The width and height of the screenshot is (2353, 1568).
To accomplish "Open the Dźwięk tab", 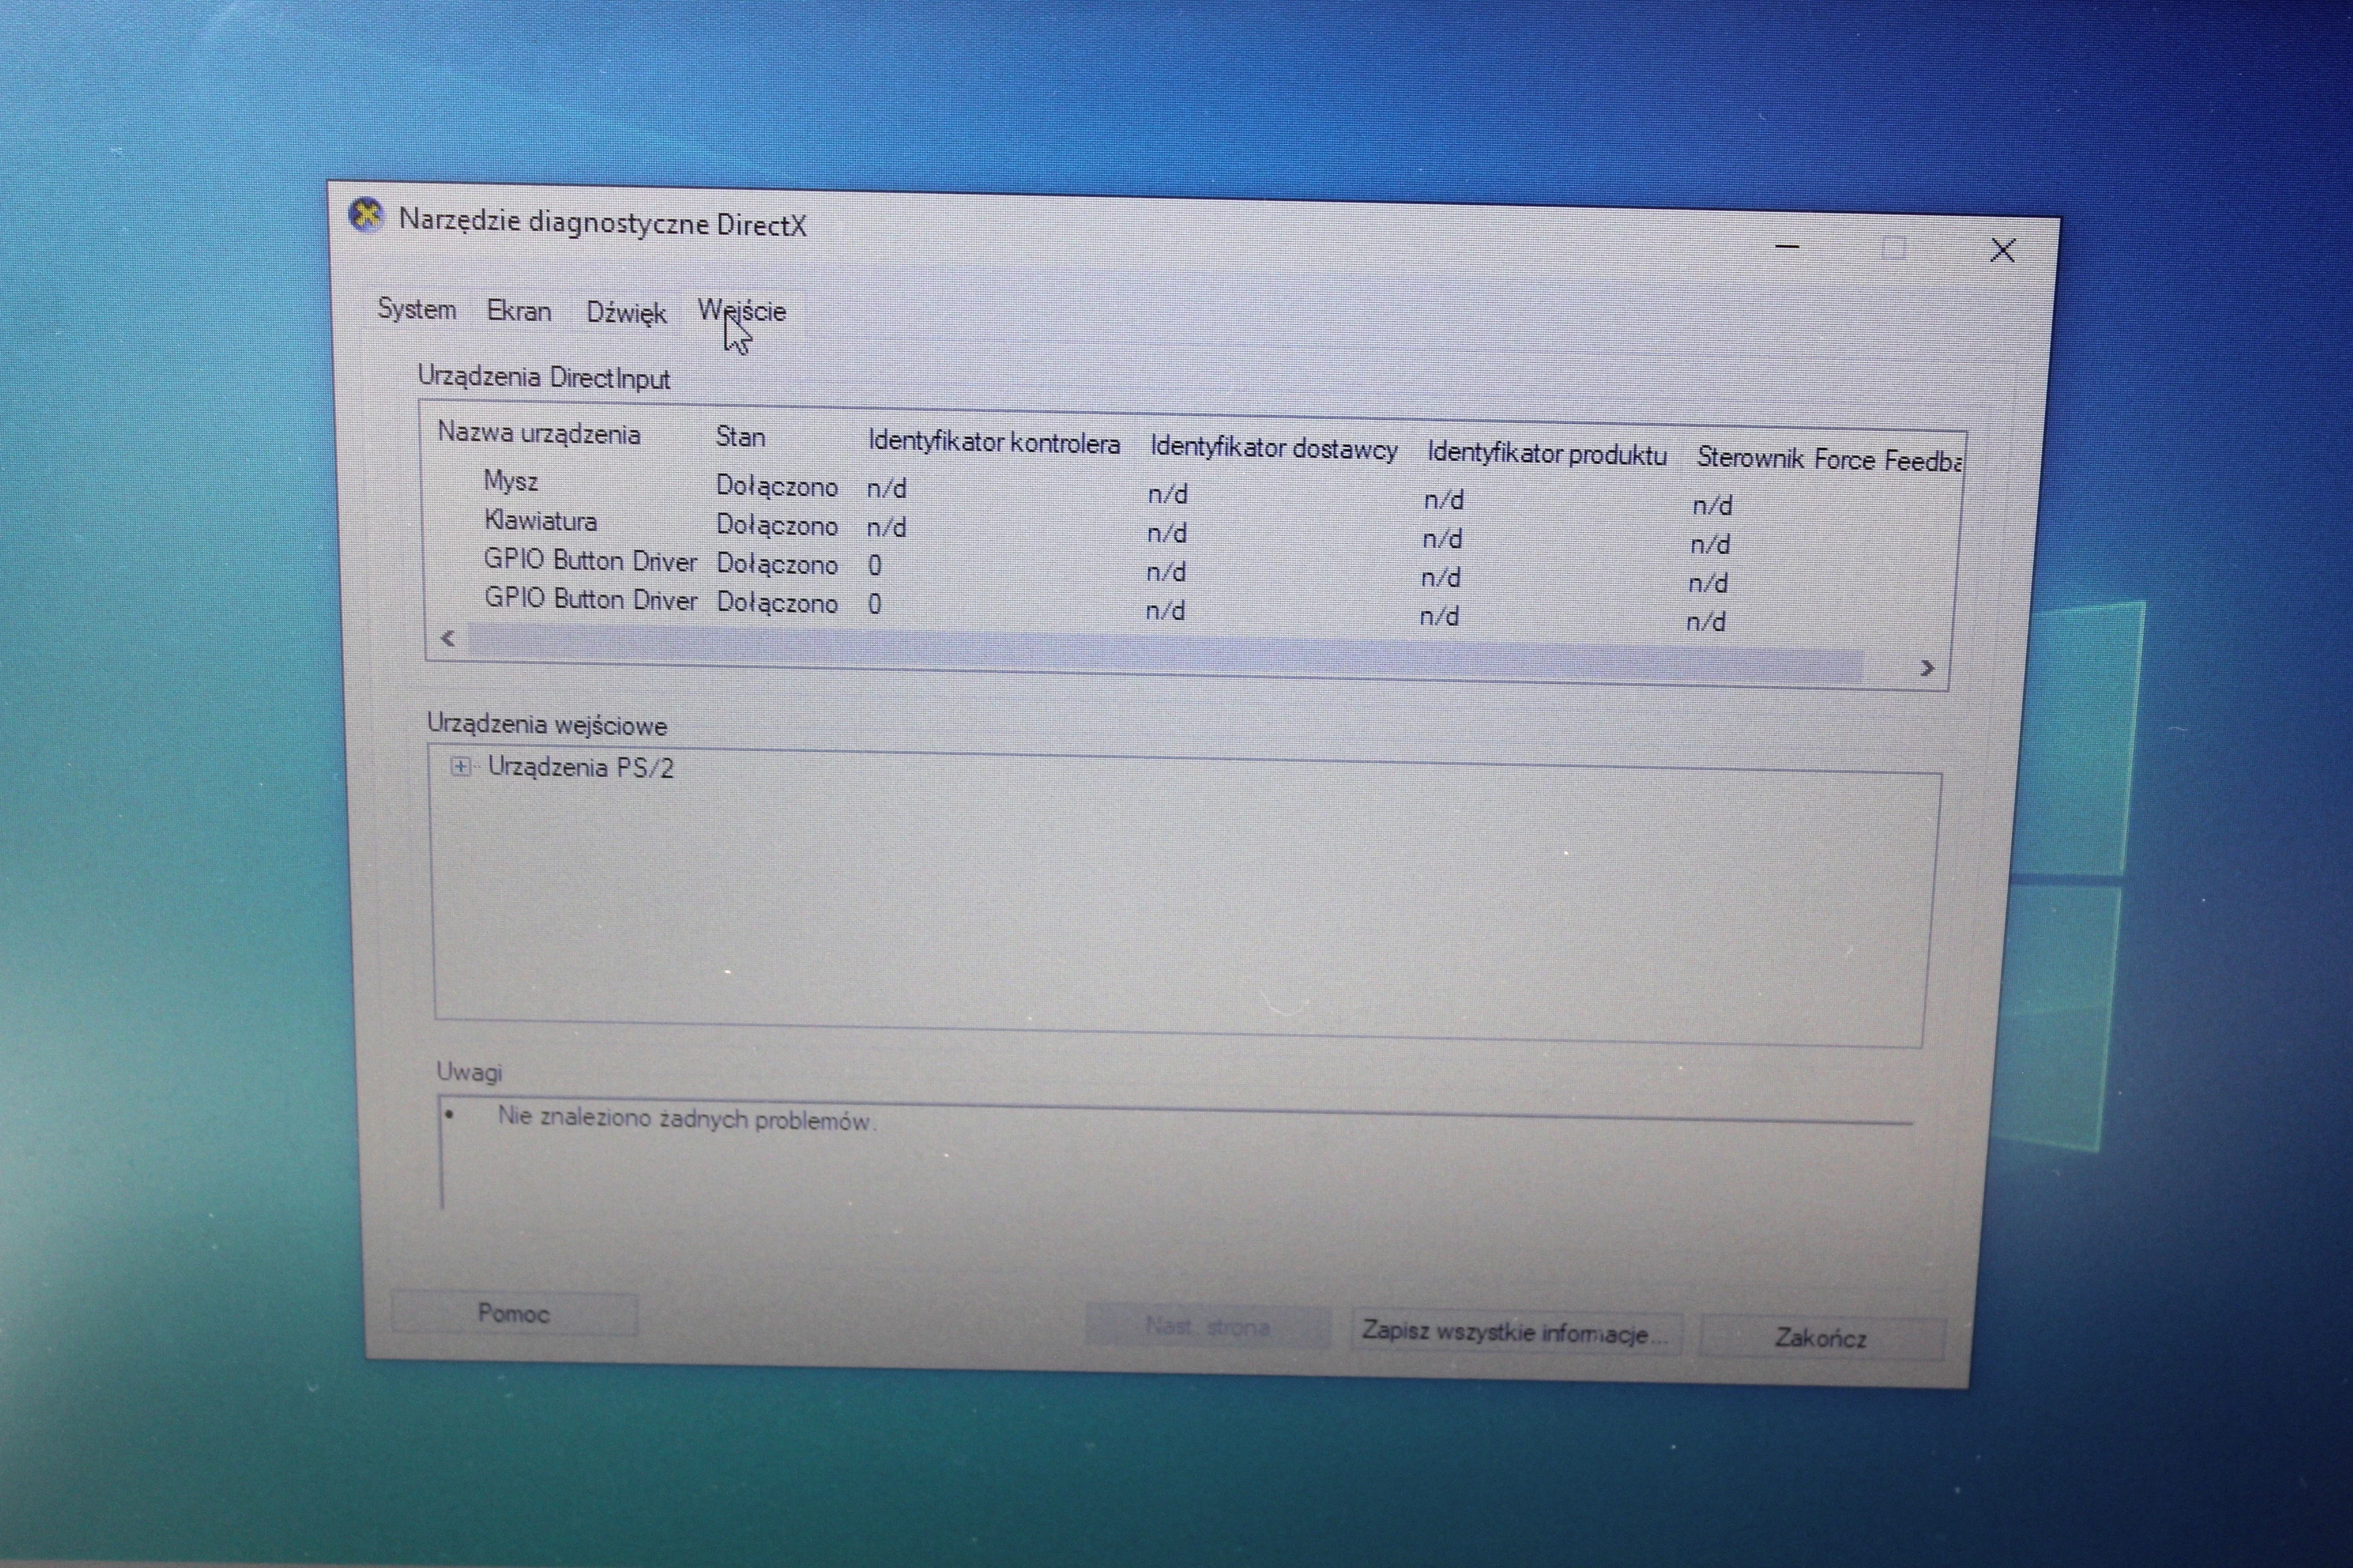I will [x=625, y=312].
